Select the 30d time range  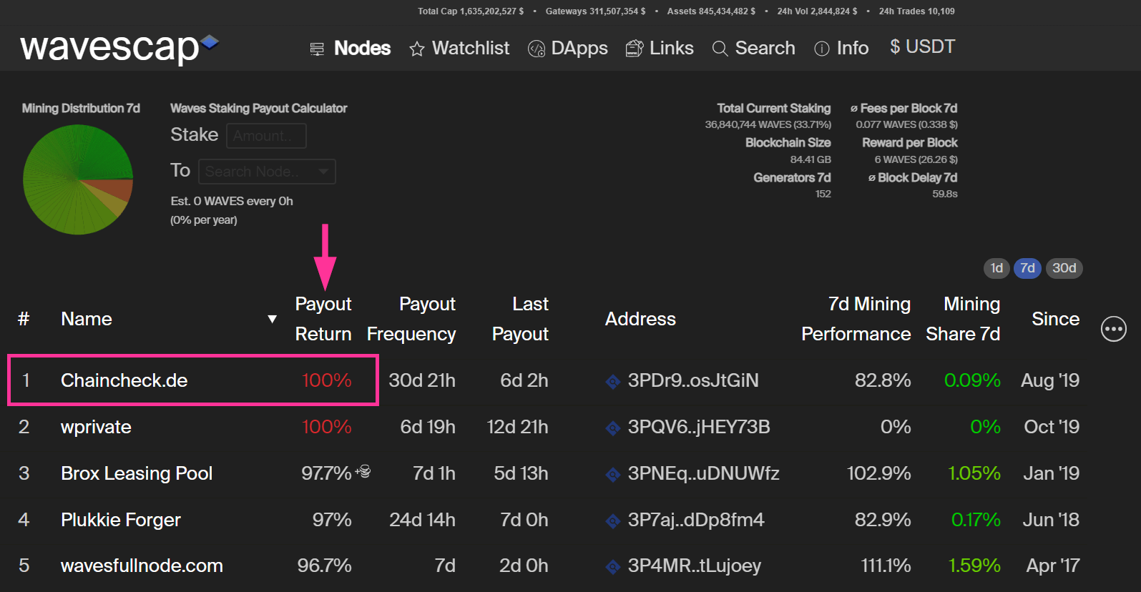coord(1064,268)
